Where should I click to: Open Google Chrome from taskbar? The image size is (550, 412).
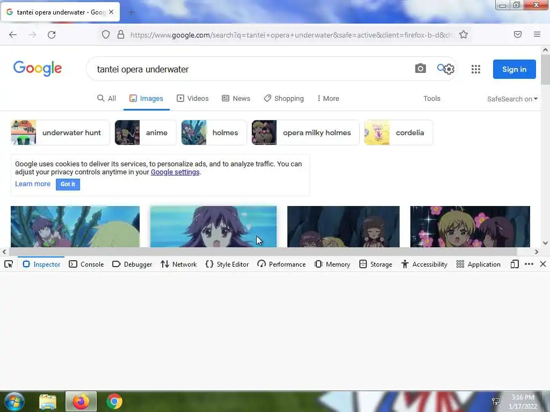(x=114, y=401)
